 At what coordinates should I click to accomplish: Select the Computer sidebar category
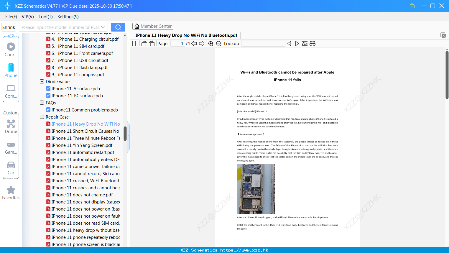pyautogui.click(x=11, y=91)
